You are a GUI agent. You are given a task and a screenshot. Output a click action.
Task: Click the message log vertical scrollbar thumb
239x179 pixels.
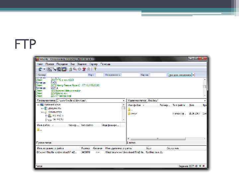pyautogui.click(x=205, y=87)
